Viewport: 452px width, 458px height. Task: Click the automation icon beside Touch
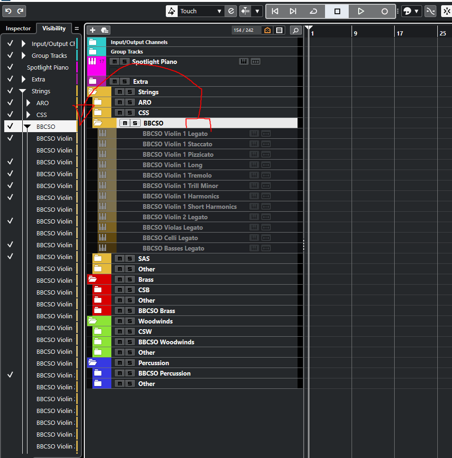172,11
